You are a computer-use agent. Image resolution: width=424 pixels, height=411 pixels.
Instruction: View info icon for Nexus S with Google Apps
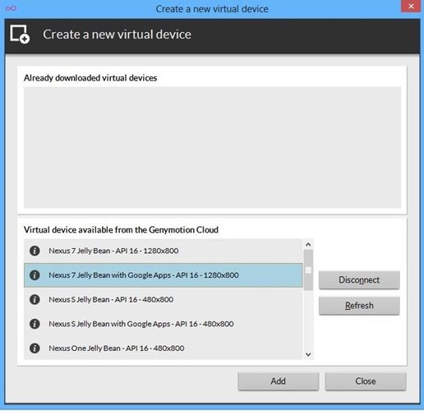tap(35, 324)
